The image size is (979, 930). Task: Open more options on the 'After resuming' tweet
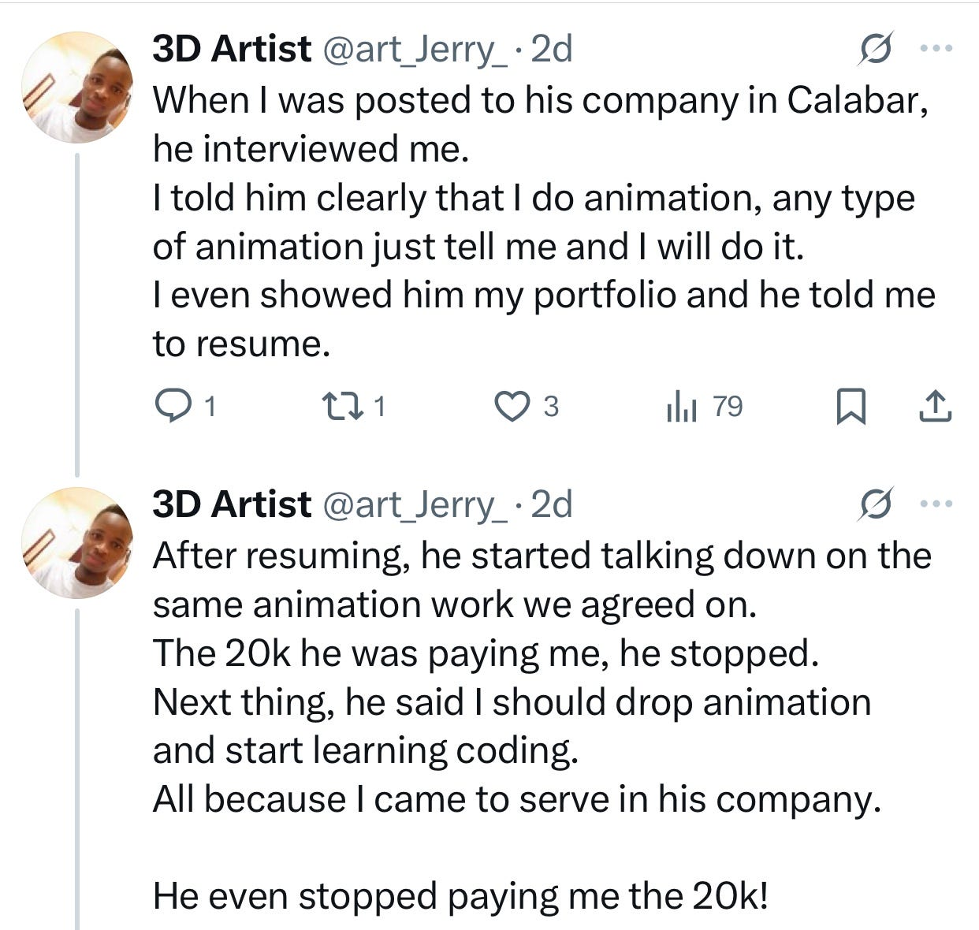936,503
